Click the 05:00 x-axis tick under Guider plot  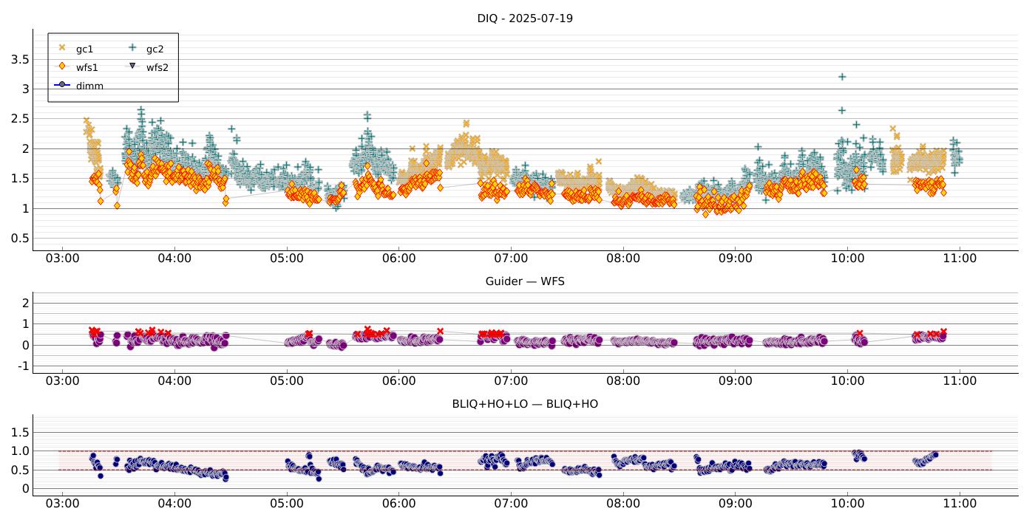point(287,381)
